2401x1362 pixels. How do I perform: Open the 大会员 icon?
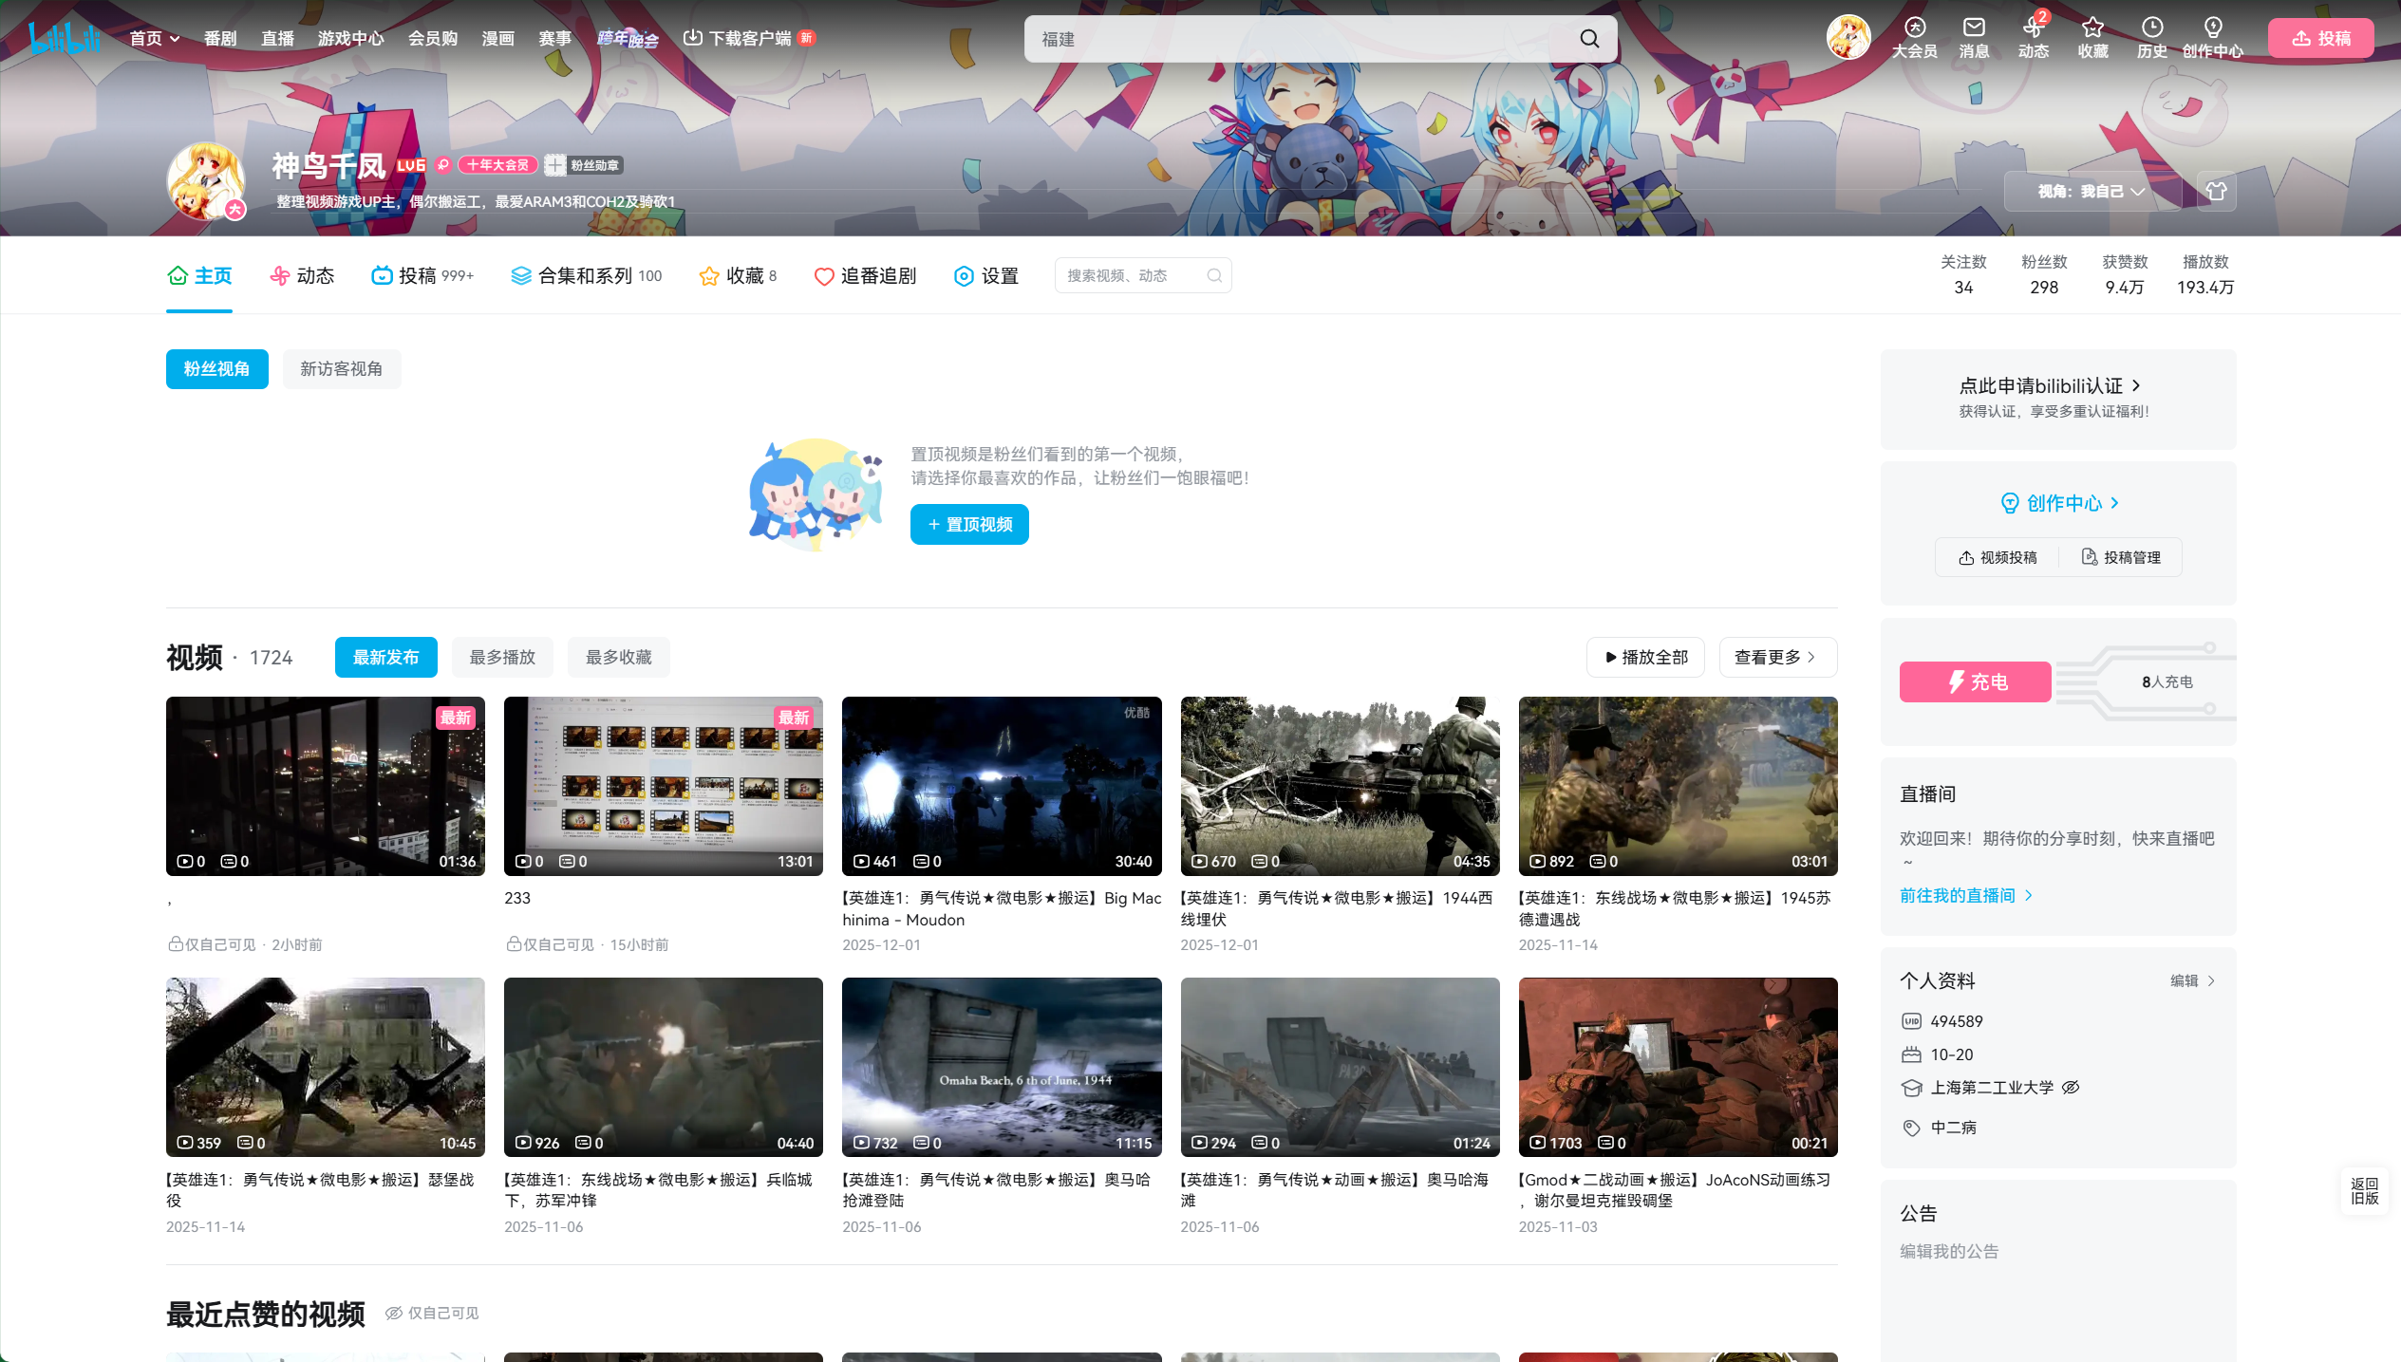coord(1914,28)
